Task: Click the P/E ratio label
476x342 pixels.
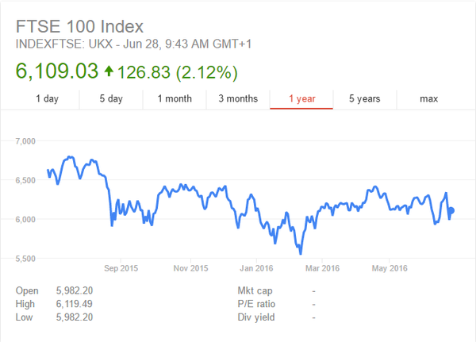Action: (x=255, y=304)
